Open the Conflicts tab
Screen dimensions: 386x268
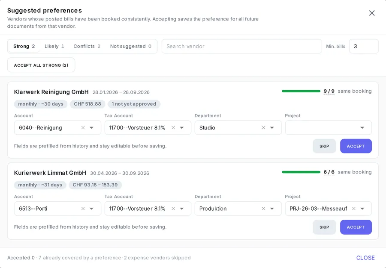[x=87, y=46]
